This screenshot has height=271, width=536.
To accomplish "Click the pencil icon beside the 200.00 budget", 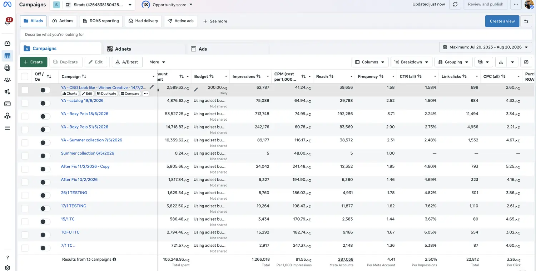I will (196, 90).
